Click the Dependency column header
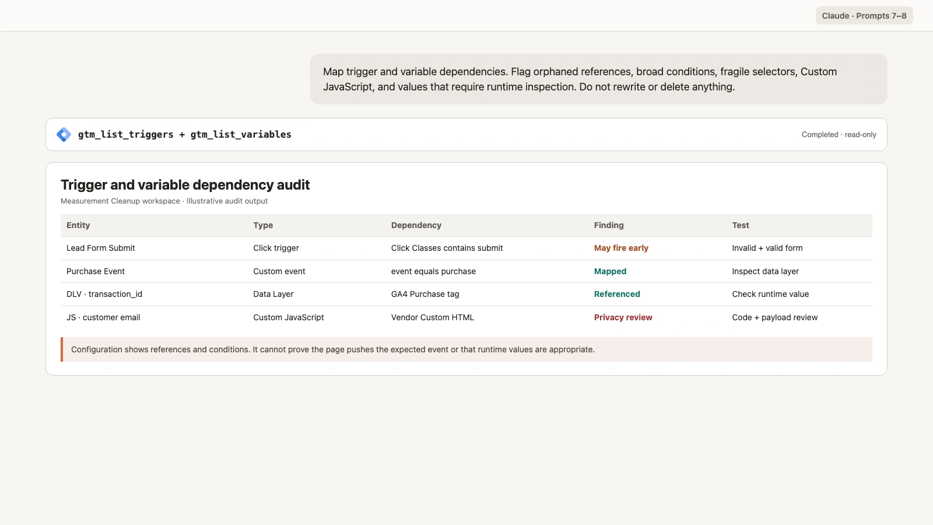The width and height of the screenshot is (933, 525). point(416,225)
